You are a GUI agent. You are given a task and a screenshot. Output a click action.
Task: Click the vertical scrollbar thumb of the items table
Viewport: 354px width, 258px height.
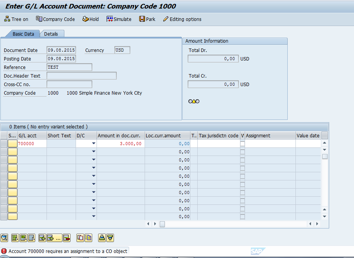click(x=325, y=156)
